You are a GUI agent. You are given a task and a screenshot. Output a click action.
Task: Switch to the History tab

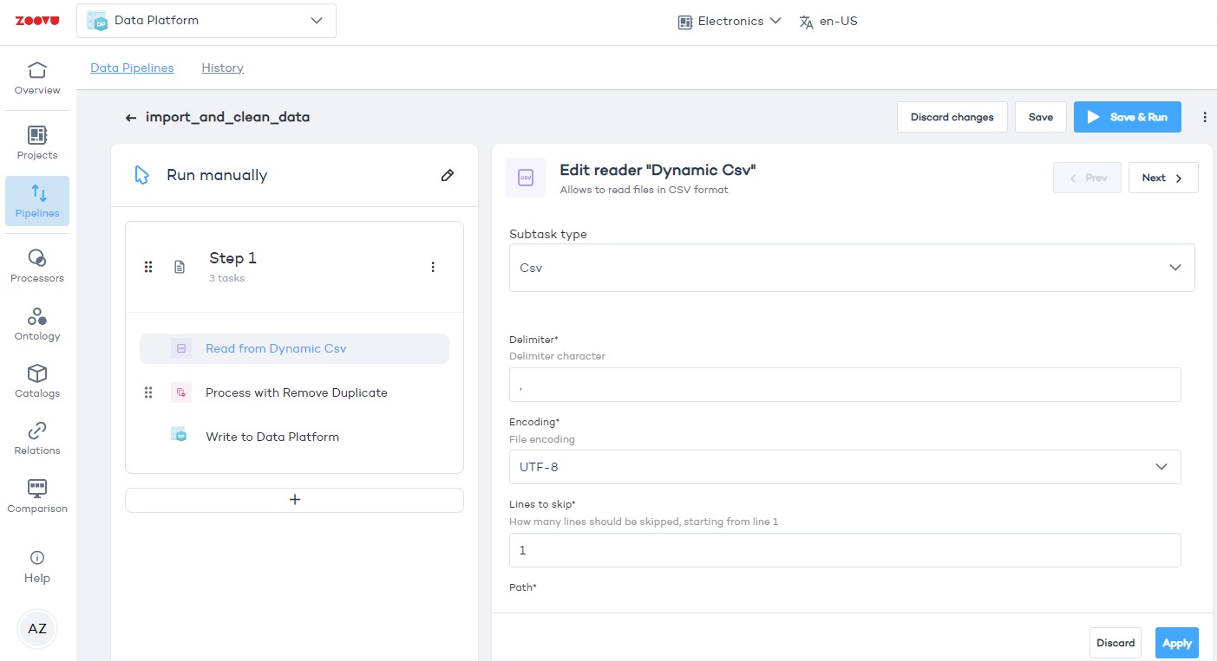click(x=223, y=68)
